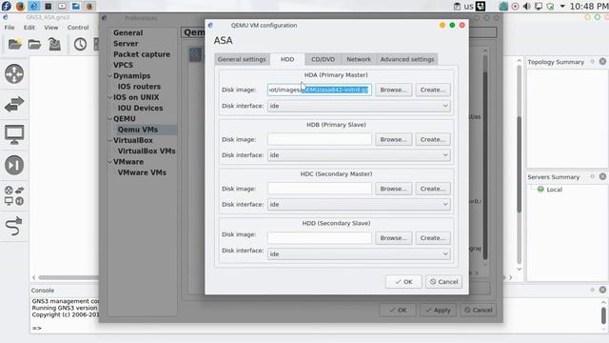Browse switches device category icon
This screenshot has height=343, width=609.
click(14, 104)
